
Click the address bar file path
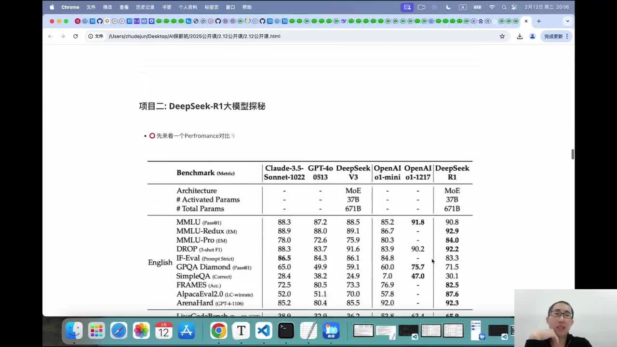click(x=194, y=36)
